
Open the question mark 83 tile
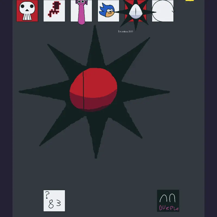[54, 201]
